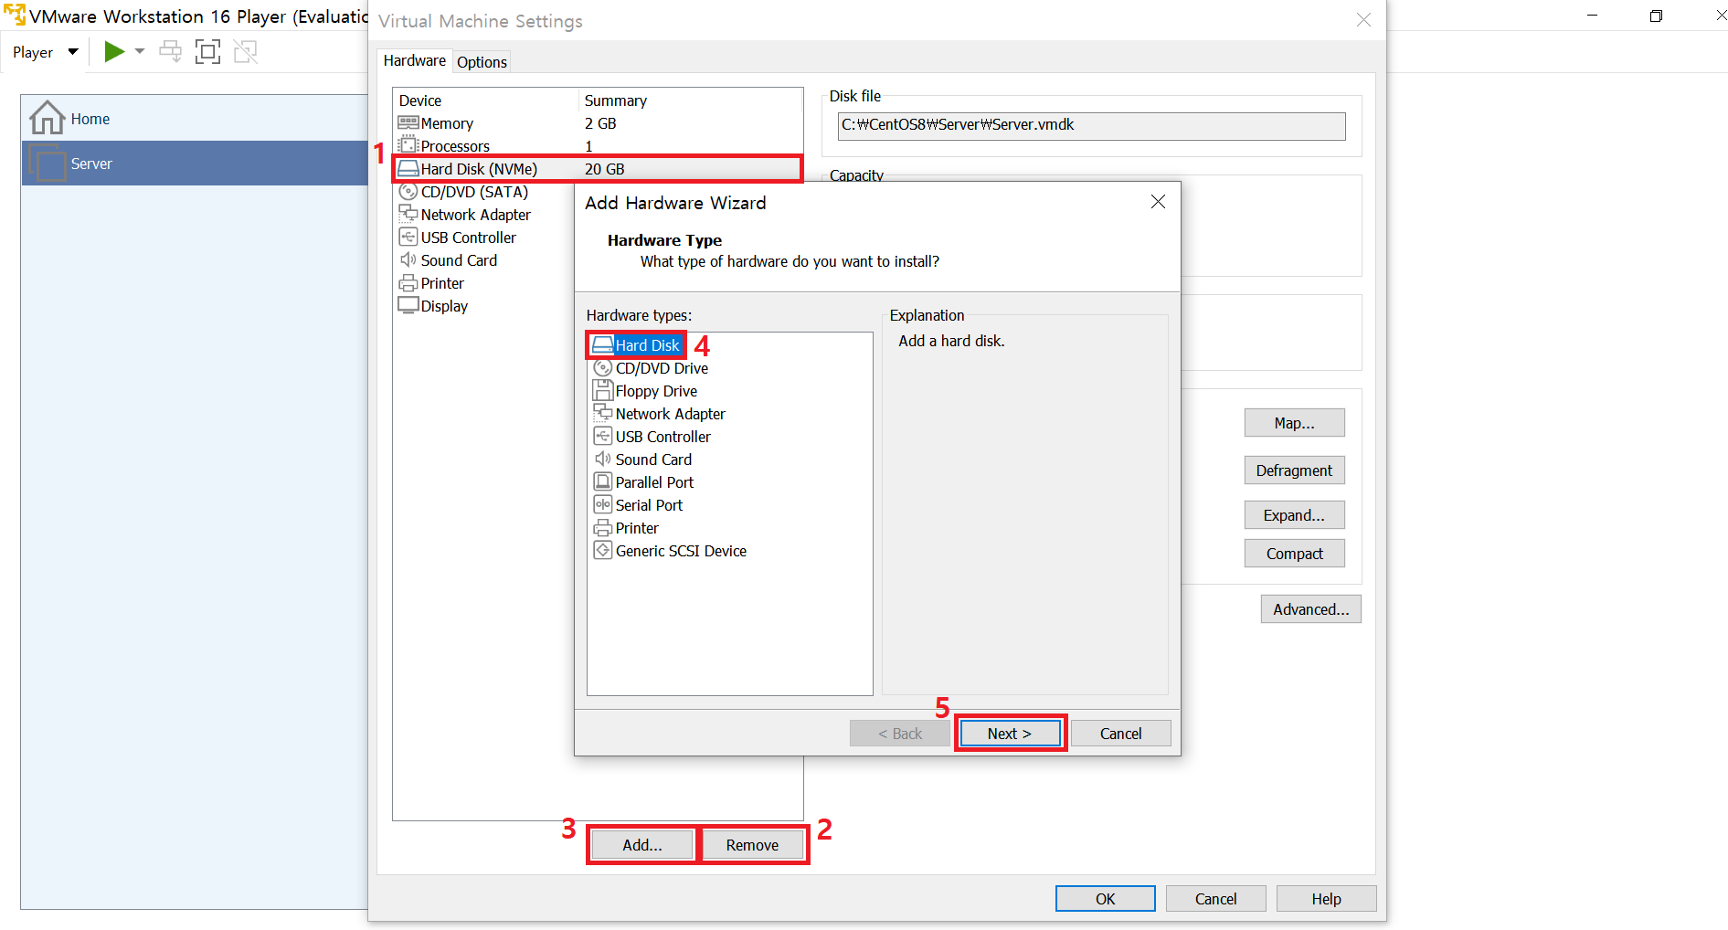Click the Remove button
The height and width of the screenshot is (930, 1728).
pyautogui.click(x=753, y=844)
